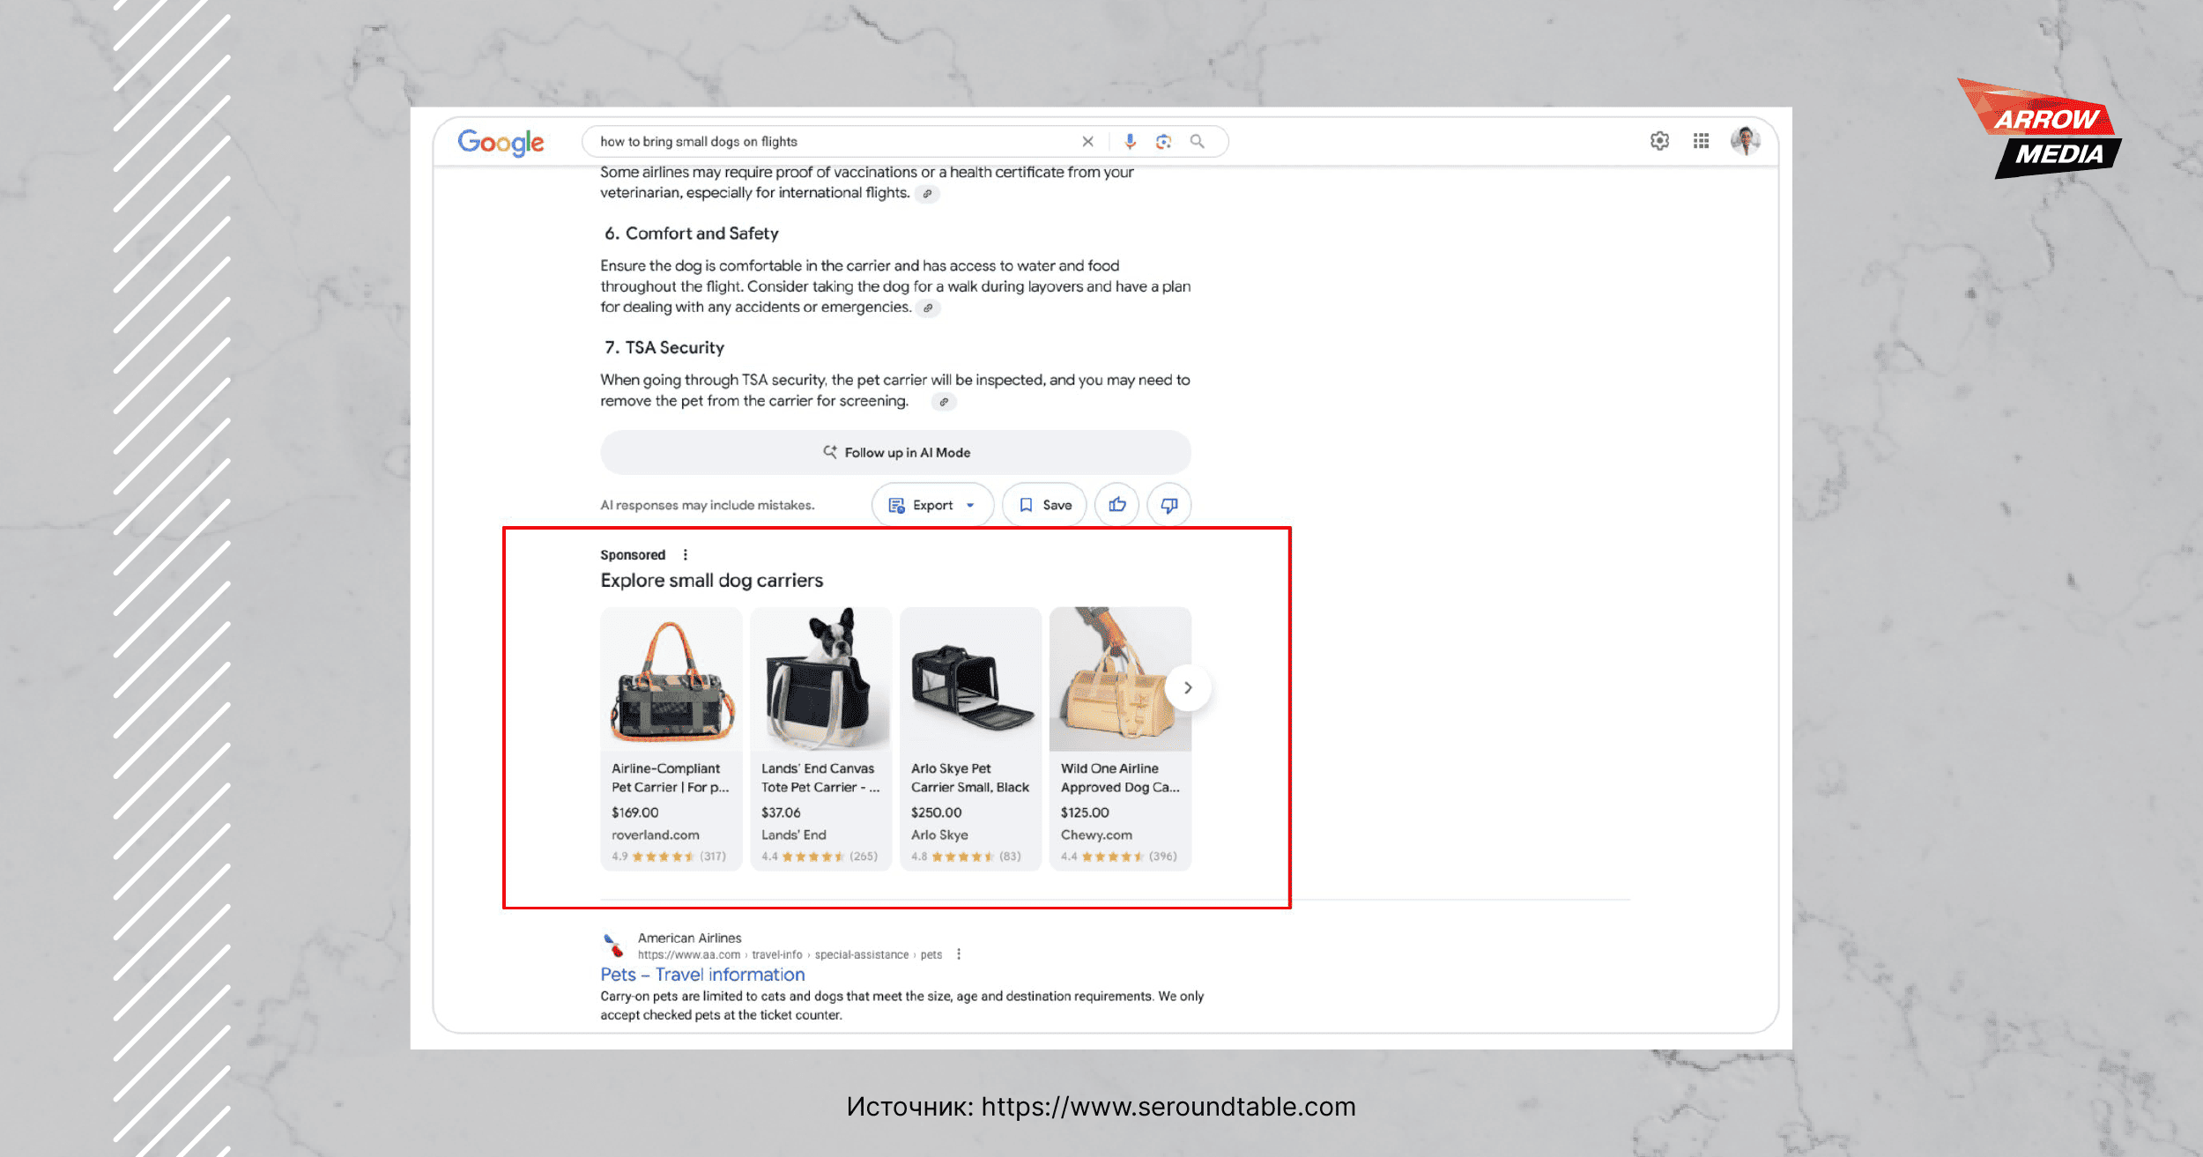2203x1157 pixels.
Task: Open source link icon after TSA paragraph
Action: point(943,402)
